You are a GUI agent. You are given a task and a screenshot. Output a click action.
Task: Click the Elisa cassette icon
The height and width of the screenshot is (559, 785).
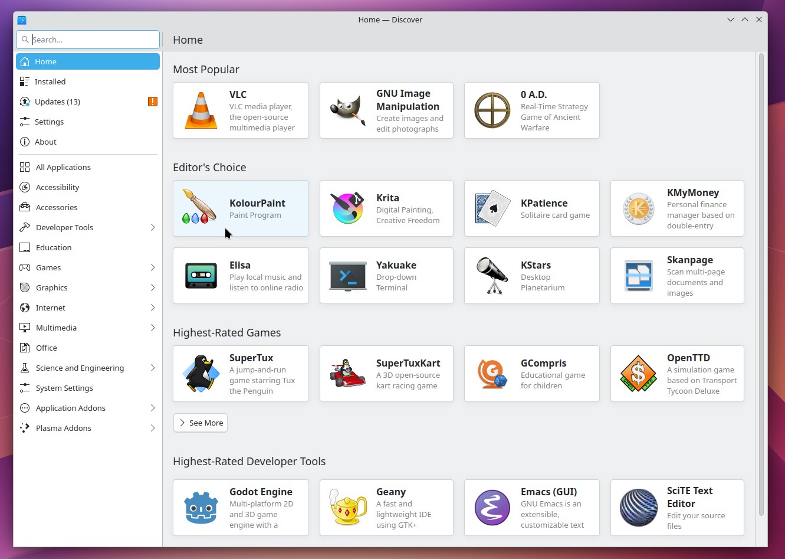tap(201, 276)
